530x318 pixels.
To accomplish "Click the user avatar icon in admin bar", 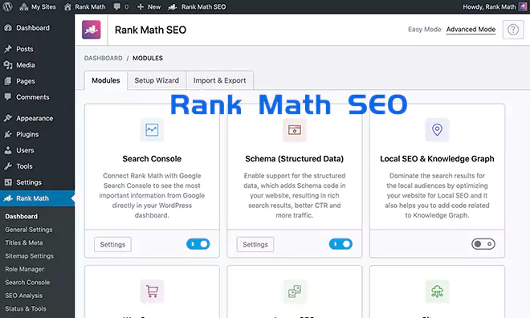I will click(x=523, y=6).
